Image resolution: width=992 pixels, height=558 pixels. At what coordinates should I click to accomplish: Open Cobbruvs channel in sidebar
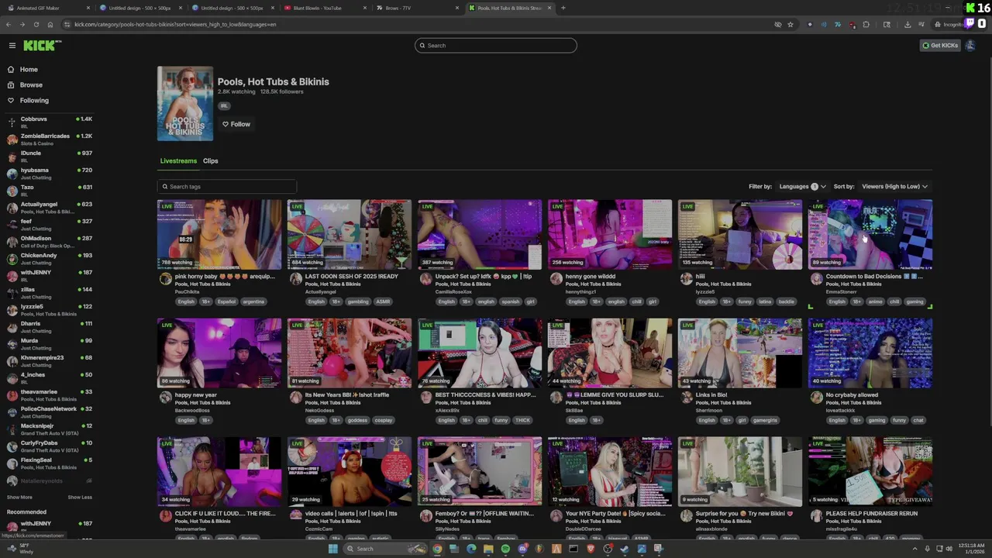(49, 122)
